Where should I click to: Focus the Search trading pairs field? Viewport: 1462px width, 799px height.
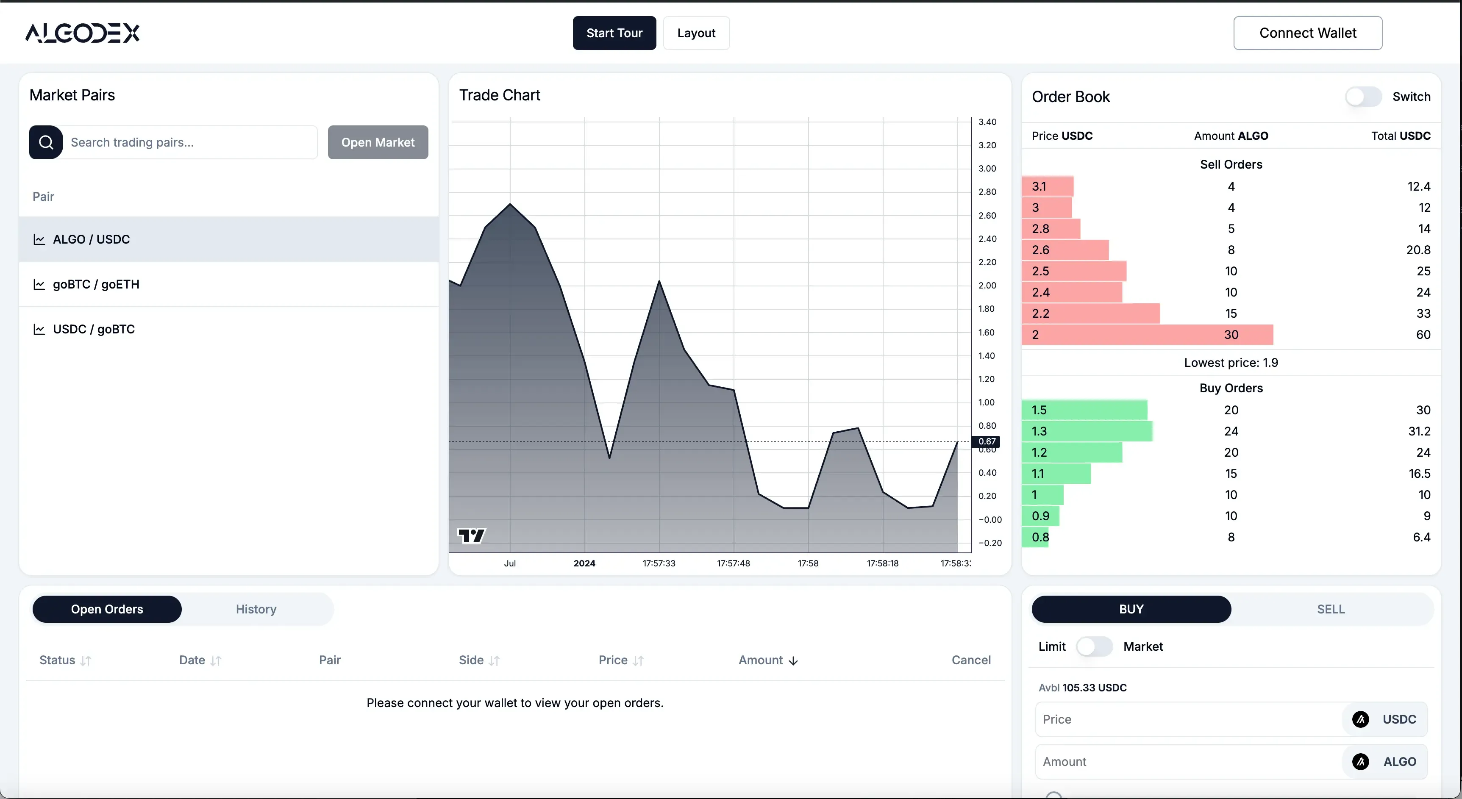coord(190,142)
